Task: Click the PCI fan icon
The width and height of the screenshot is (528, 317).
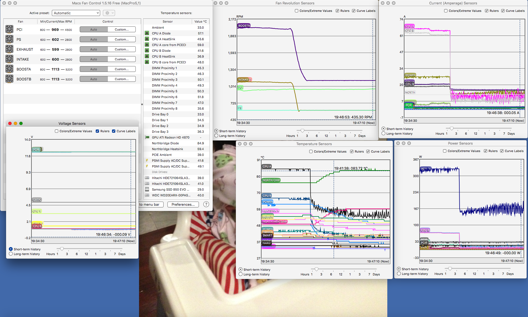Action: 9,29
